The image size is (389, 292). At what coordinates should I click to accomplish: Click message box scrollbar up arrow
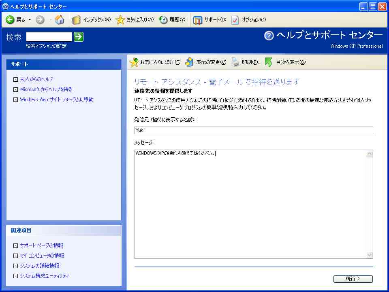(x=370, y=154)
